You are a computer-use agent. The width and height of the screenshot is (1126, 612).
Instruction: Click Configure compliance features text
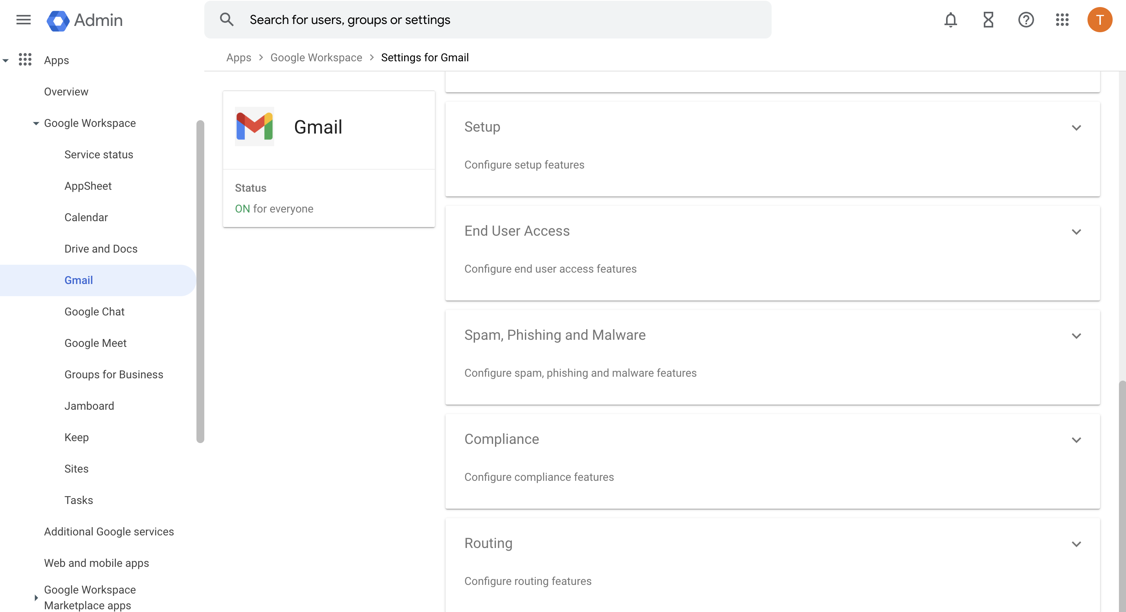click(x=539, y=477)
